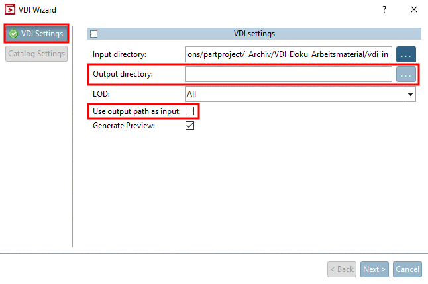Open the LOD dropdown
Screen dimensions: 428x284
[411, 95]
